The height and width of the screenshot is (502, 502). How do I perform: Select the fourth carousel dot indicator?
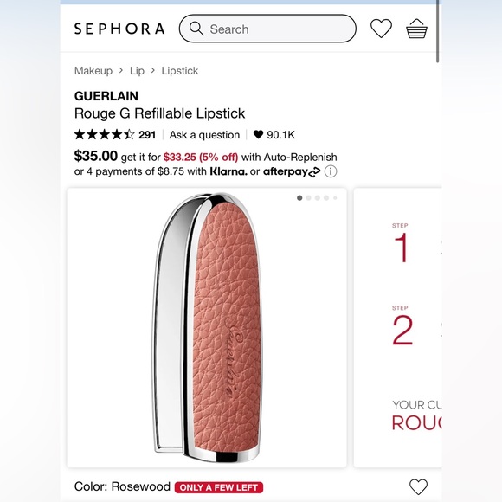pos(326,198)
